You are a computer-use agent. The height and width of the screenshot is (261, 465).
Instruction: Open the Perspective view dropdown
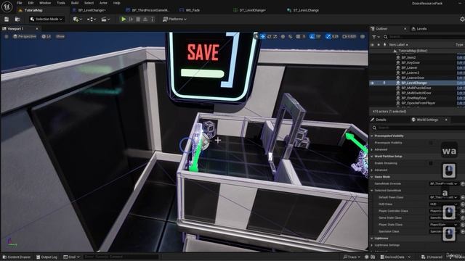tap(25, 36)
